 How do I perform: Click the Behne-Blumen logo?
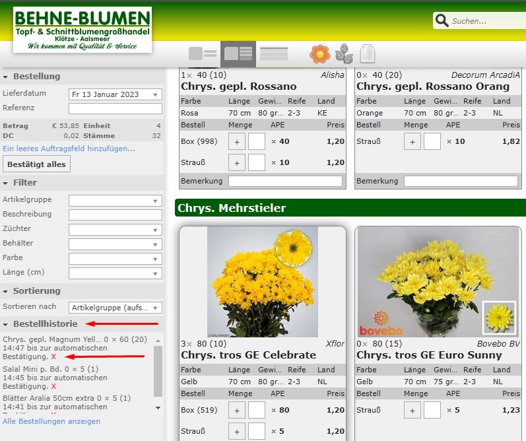82,30
